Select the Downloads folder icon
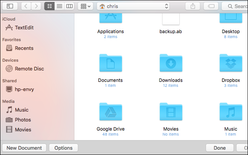 coord(171,64)
